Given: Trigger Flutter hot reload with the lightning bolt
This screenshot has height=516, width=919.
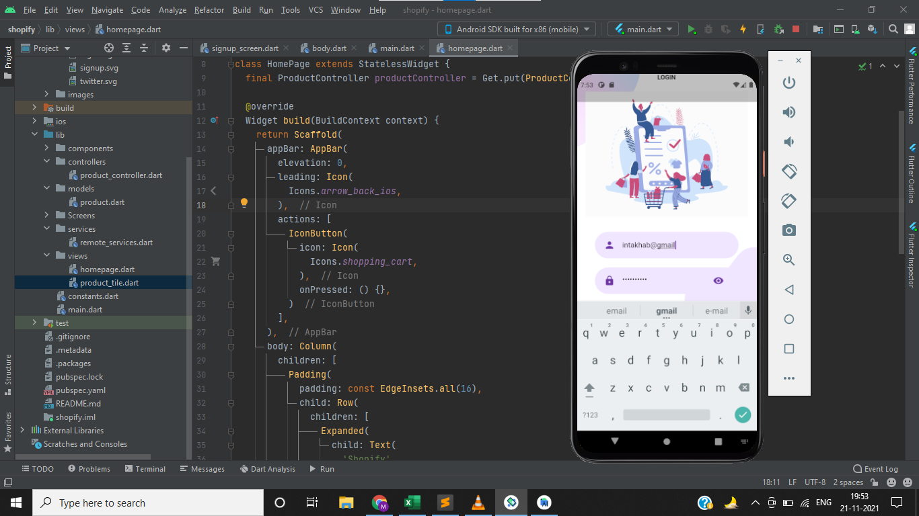Looking at the screenshot, I should 743,29.
